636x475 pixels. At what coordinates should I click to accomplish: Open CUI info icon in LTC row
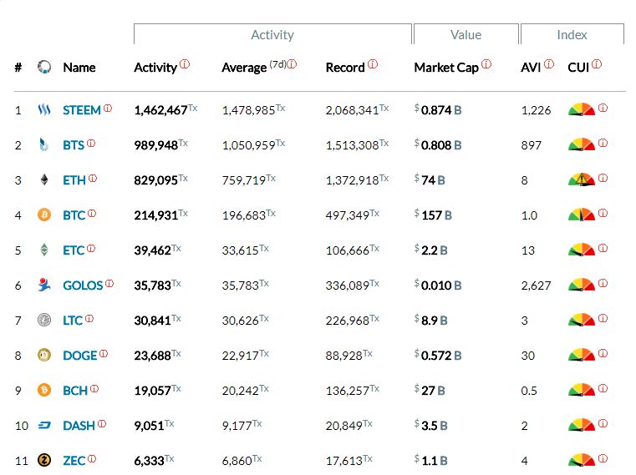(603, 319)
